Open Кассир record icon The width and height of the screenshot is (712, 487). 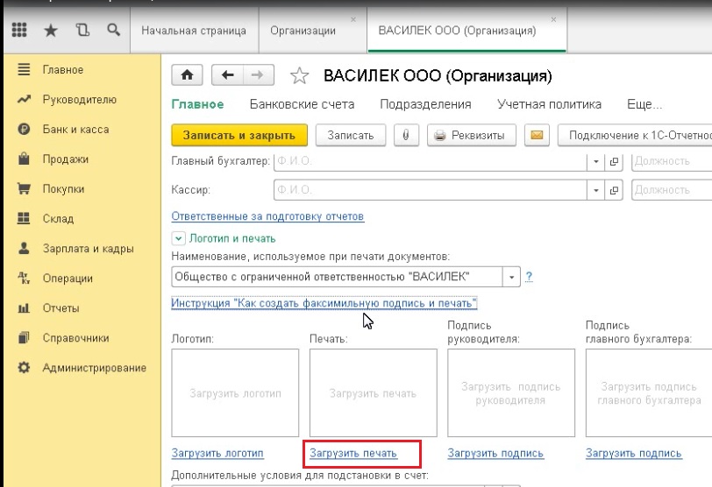pyautogui.click(x=614, y=190)
